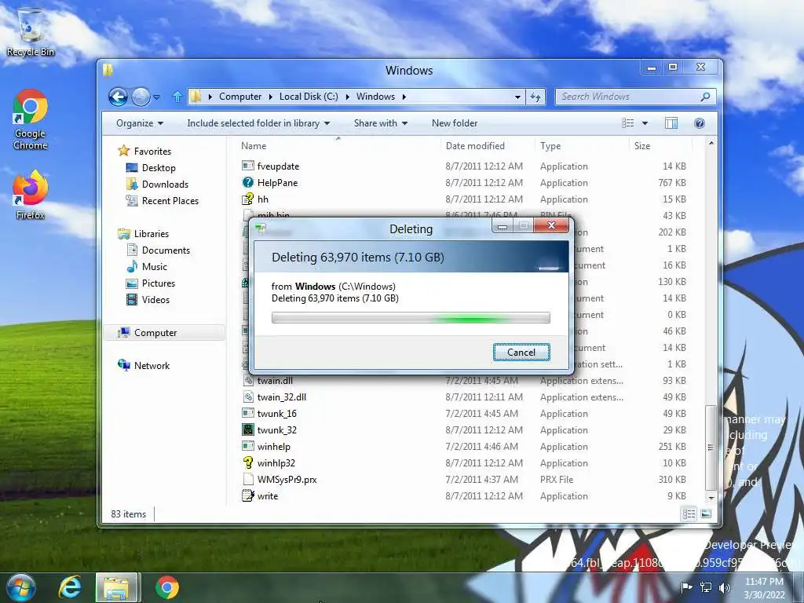This screenshot has height=603, width=804.
Task: Select the HelpPane application icon
Action: (x=247, y=182)
